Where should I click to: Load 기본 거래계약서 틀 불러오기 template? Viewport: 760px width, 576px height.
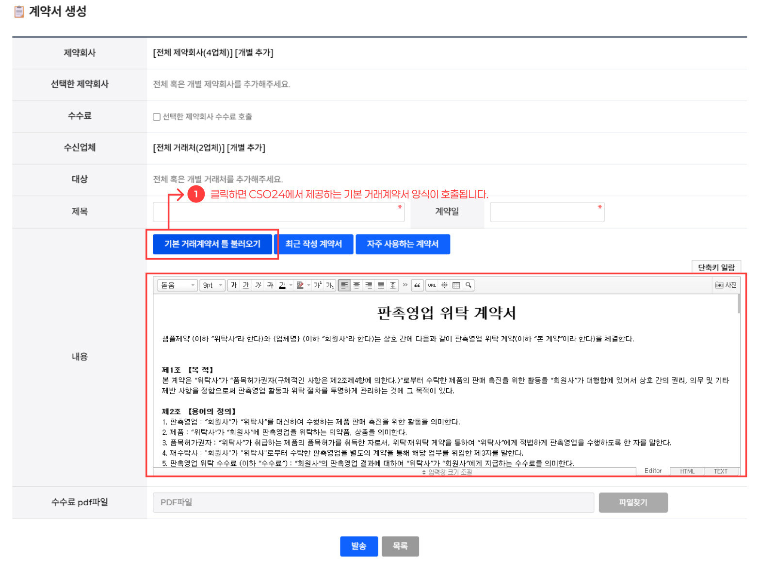coord(212,244)
